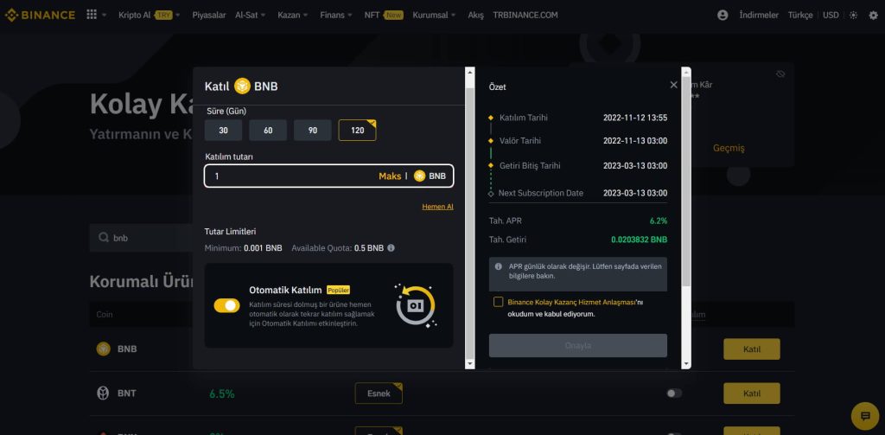Toggle theme with the sun icon
This screenshot has width=885, height=435.
(854, 16)
